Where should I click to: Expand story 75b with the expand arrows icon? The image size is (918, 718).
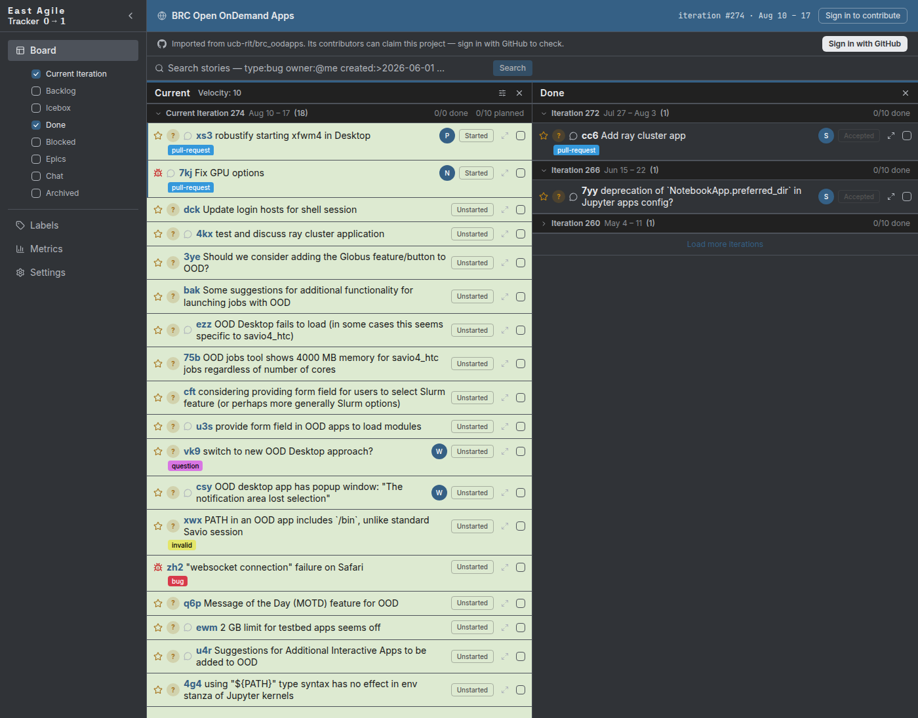pyautogui.click(x=505, y=364)
